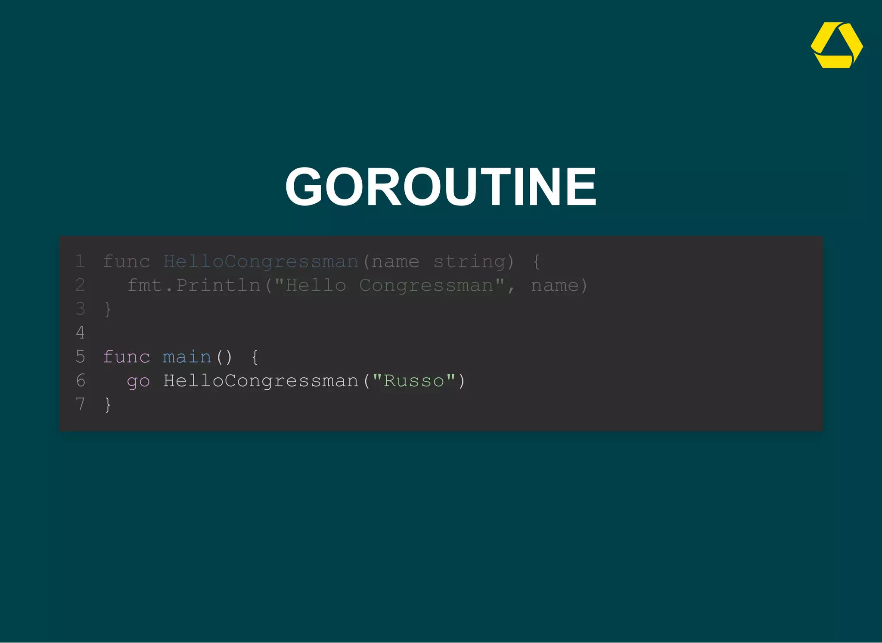Click the go keyword on line 6

138,382
